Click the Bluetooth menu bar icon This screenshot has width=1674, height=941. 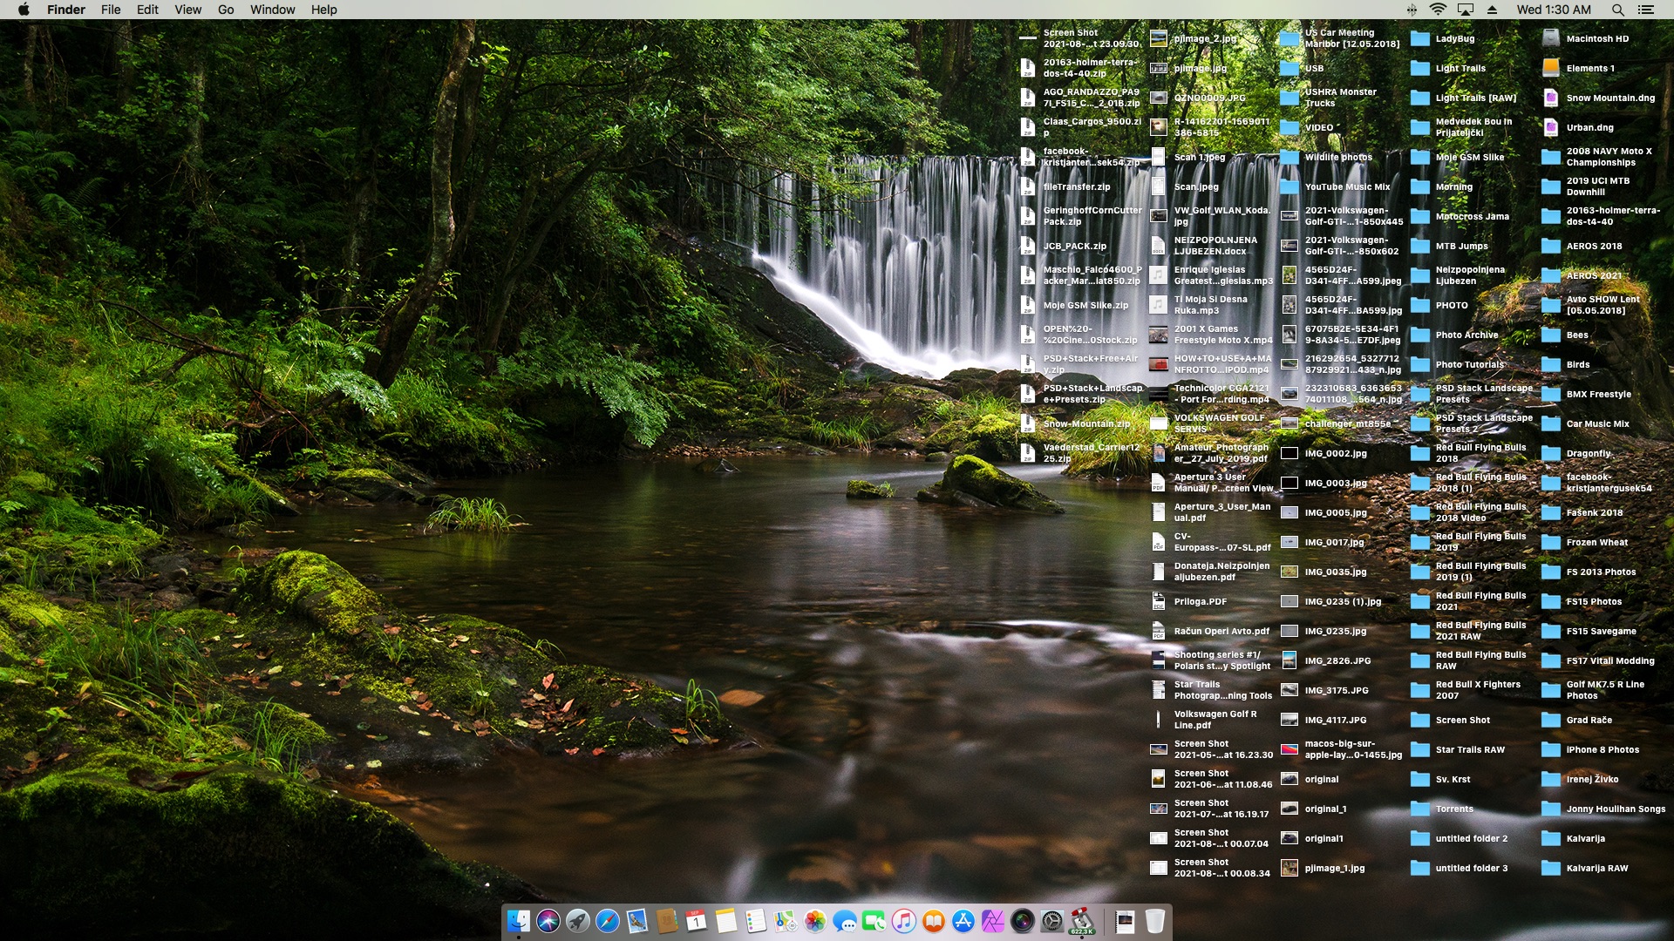[1412, 10]
